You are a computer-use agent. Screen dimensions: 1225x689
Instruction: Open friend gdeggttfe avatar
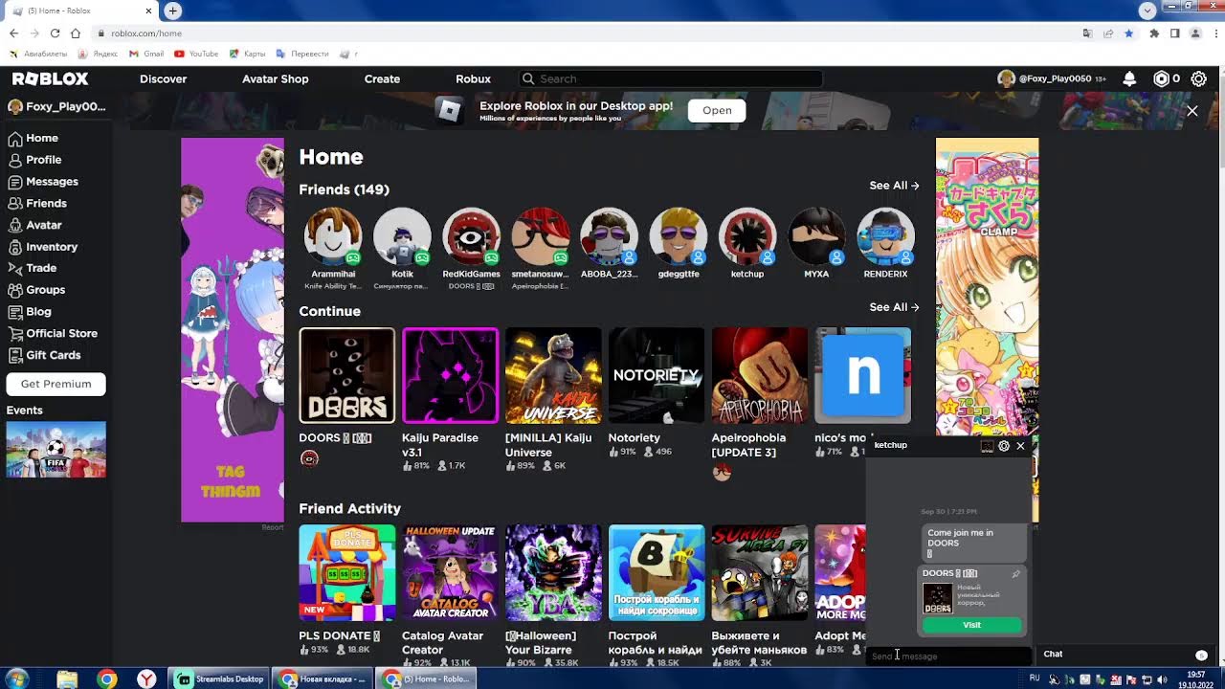pyautogui.click(x=679, y=236)
